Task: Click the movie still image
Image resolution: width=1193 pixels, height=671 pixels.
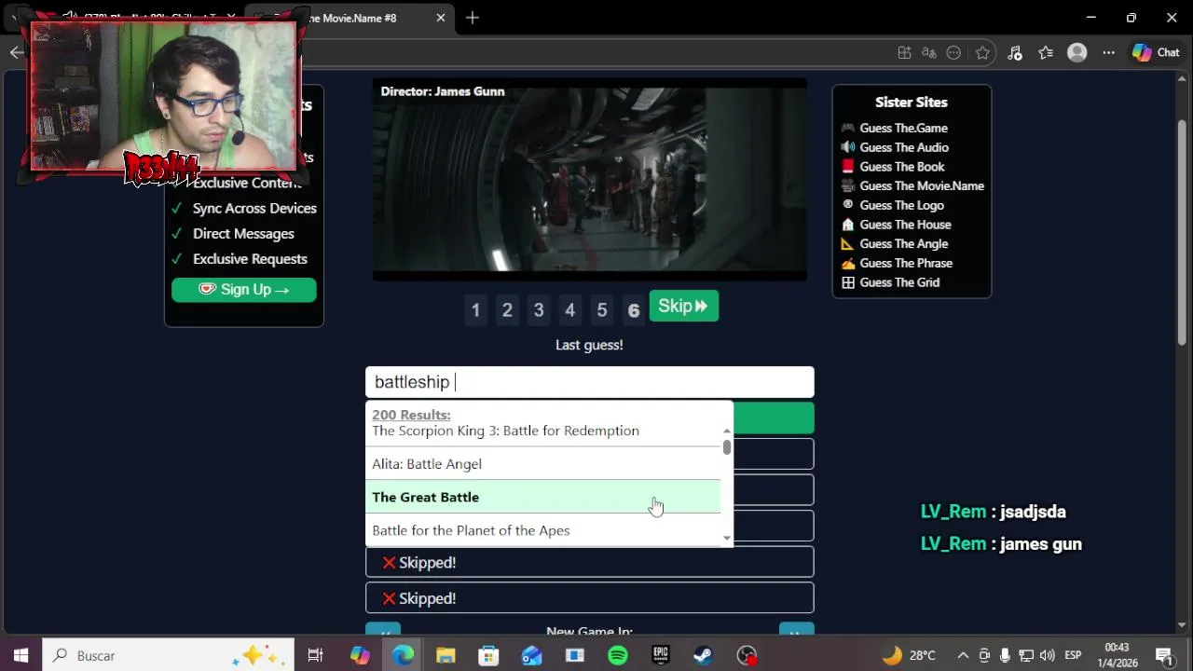Action: click(589, 178)
